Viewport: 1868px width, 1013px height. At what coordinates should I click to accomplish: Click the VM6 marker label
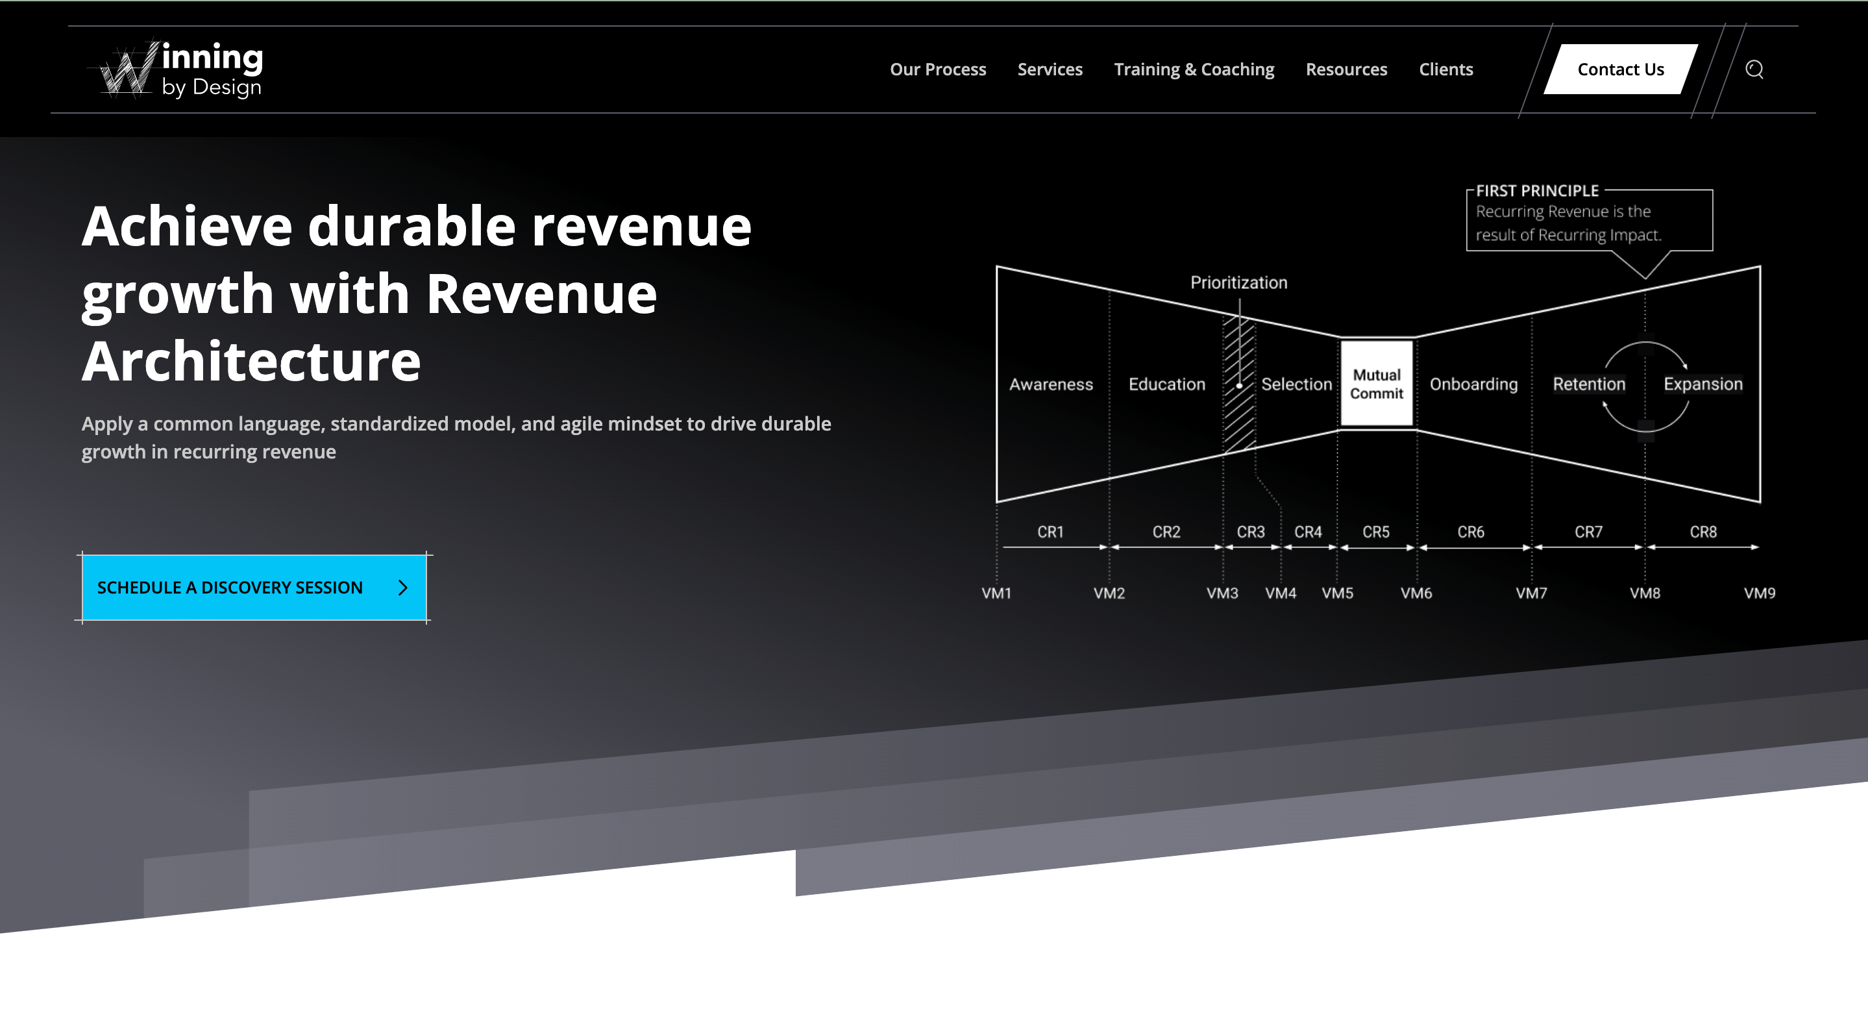coord(1416,593)
